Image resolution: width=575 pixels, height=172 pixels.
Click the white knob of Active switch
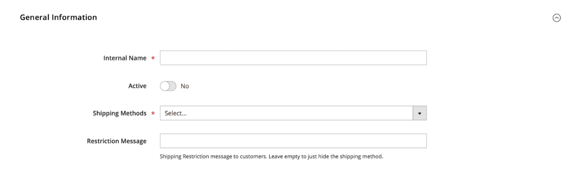(164, 86)
